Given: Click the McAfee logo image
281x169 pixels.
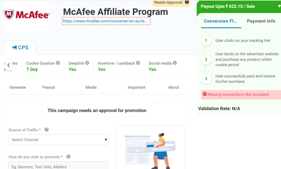Looking at the screenshot, I should (27, 15).
